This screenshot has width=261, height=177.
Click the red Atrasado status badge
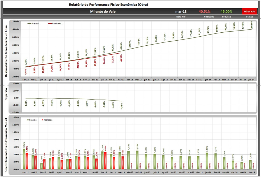249,11
